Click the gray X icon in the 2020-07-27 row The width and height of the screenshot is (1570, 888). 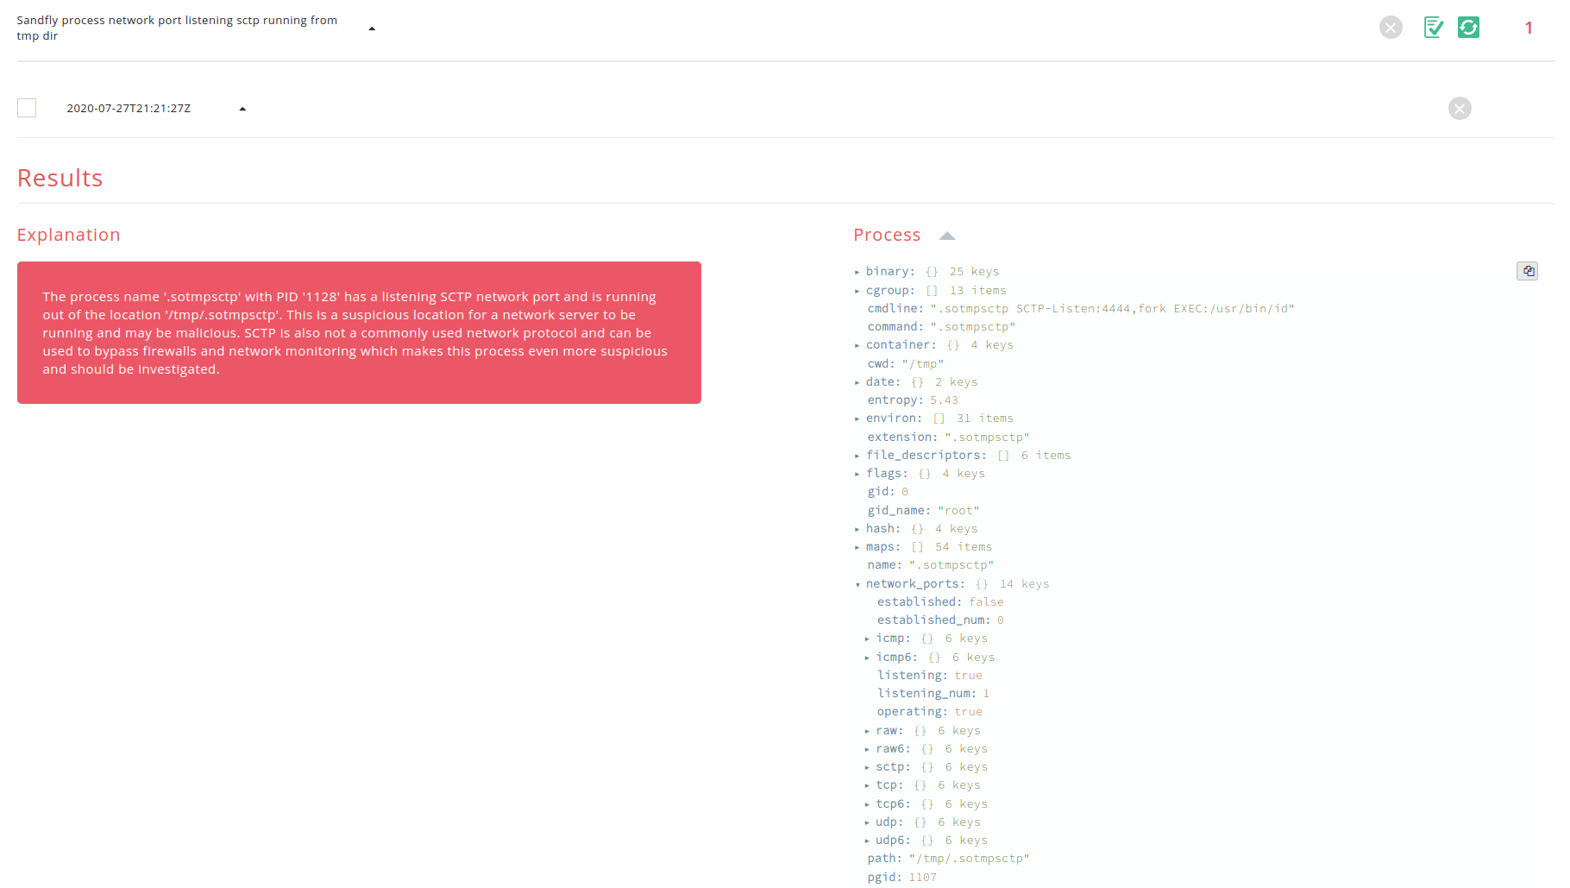(x=1460, y=109)
